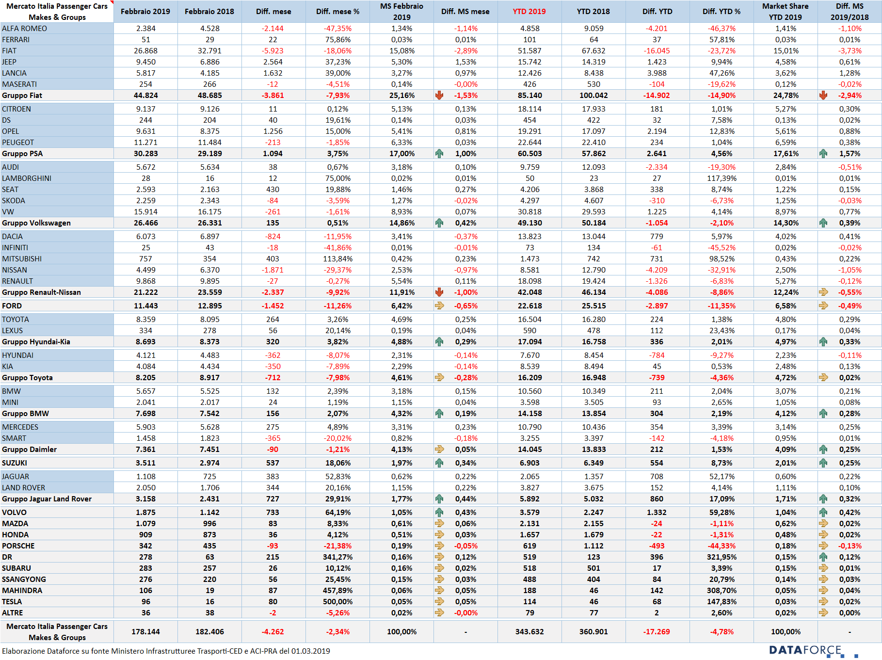Click the 'LEXUS' make cell

click(57, 331)
